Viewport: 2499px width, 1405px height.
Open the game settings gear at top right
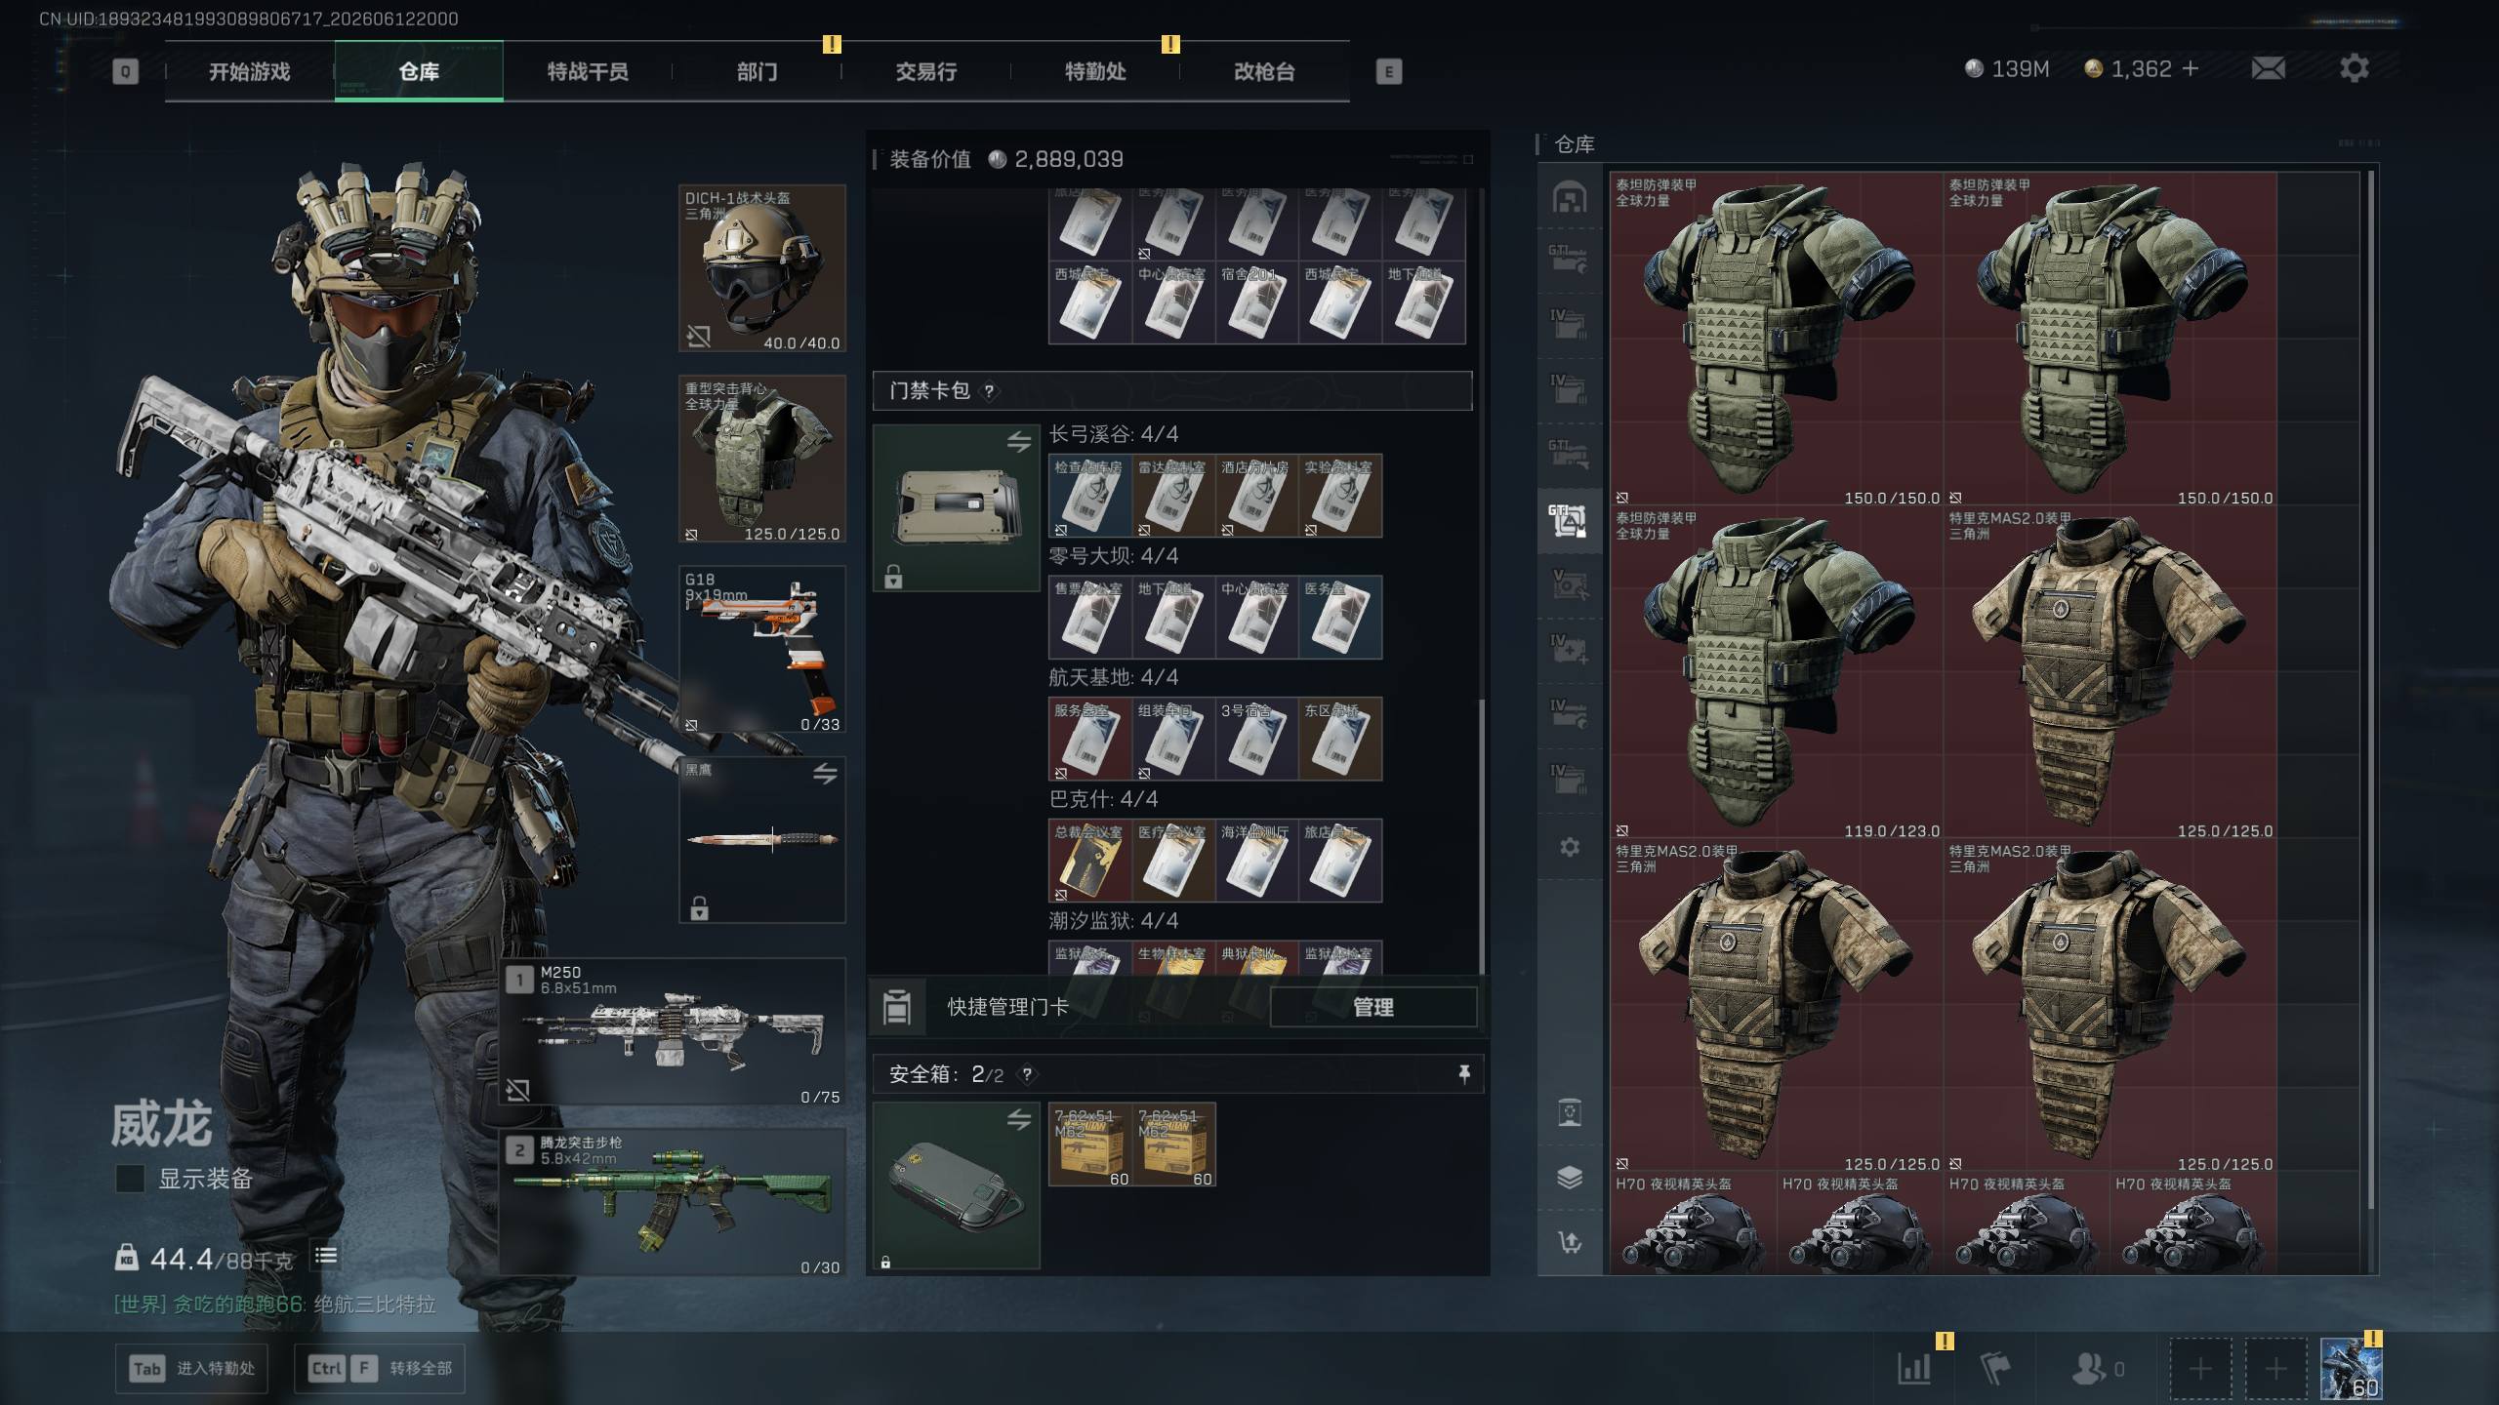2354,68
